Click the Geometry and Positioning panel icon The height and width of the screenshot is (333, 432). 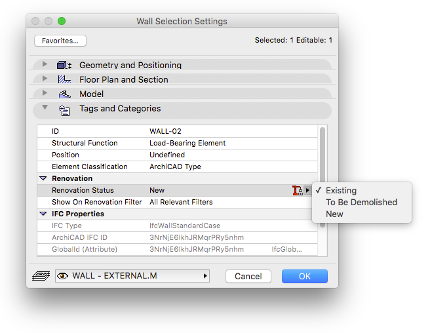click(64, 65)
